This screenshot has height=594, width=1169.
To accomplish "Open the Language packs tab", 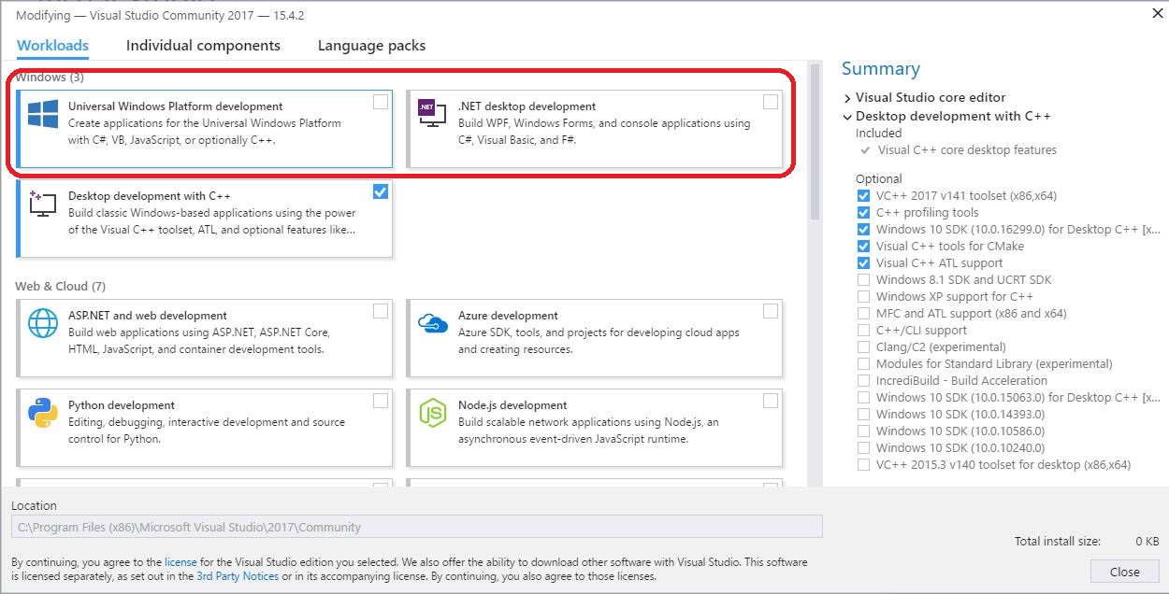I will (371, 45).
